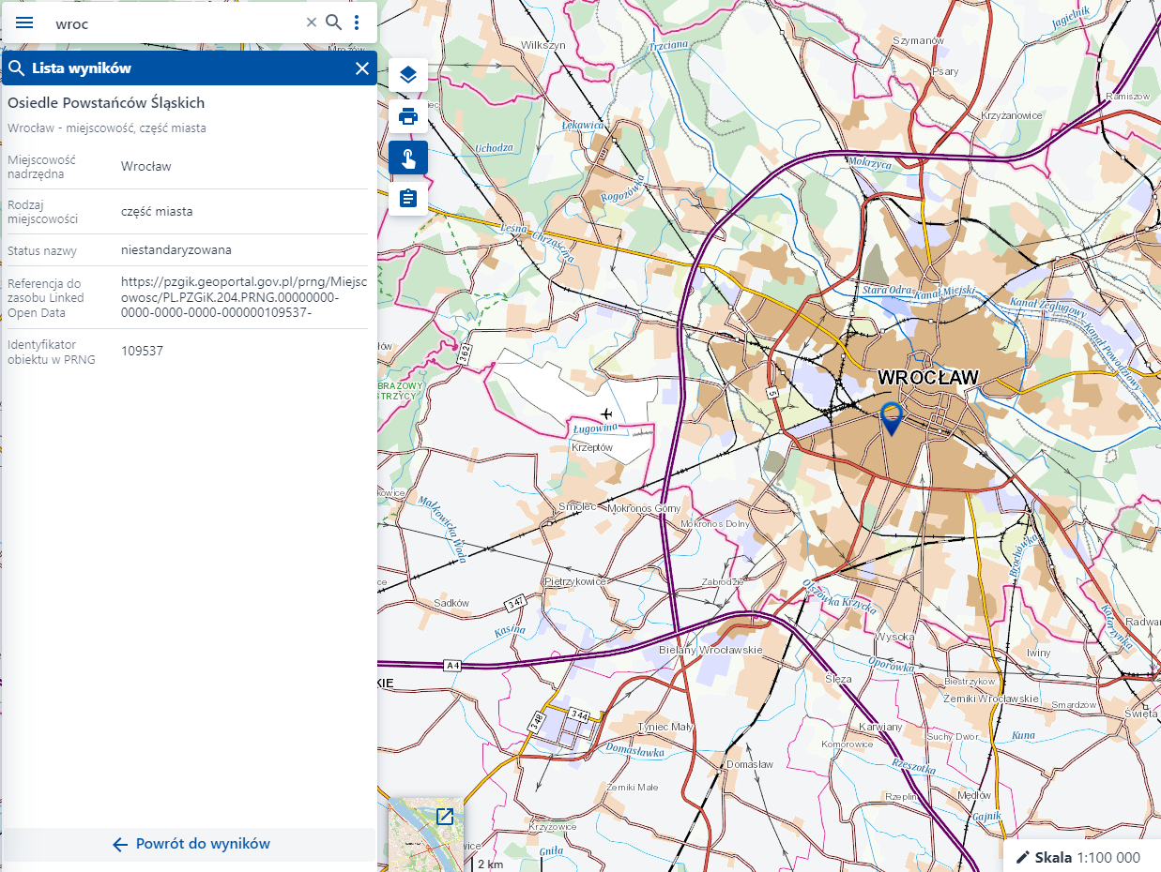Click the Lista wyników header title
The image size is (1161, 872).
pos(82,68)
